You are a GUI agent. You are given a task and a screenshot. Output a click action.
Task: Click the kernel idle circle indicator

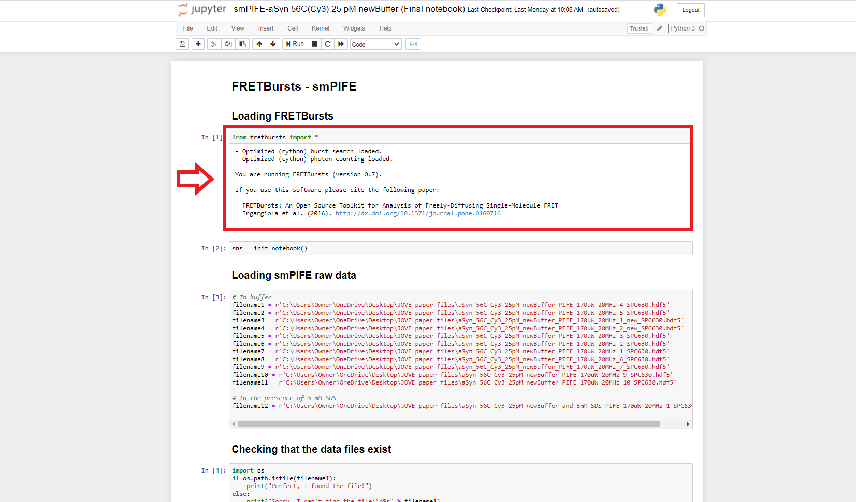click(702, 28)
